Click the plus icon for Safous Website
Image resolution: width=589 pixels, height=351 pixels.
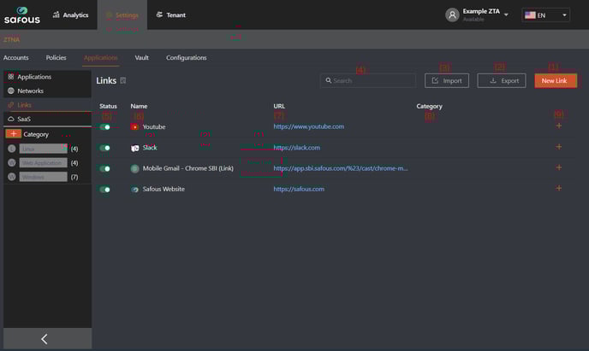click(x=558, y=189)
